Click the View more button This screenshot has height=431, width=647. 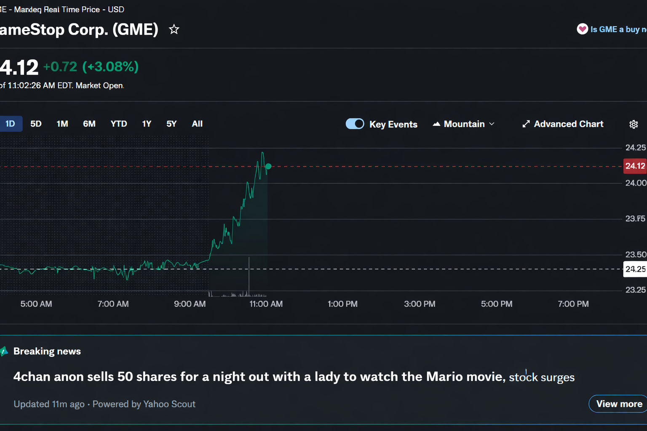pyautogui.click(x=619, y=404)
